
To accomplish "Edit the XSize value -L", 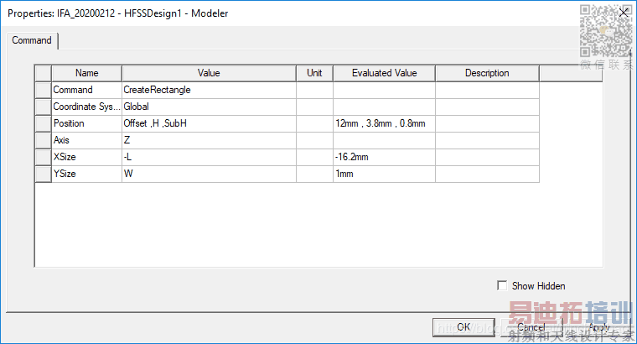I will 209,157.
